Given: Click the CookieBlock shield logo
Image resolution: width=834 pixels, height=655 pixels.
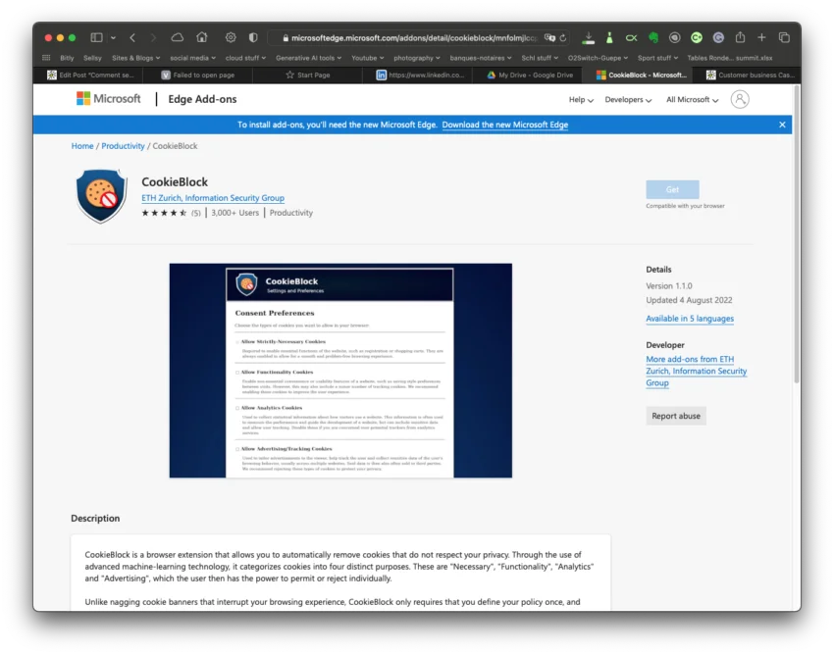Looking at the screenshot, I should (101, 196).
